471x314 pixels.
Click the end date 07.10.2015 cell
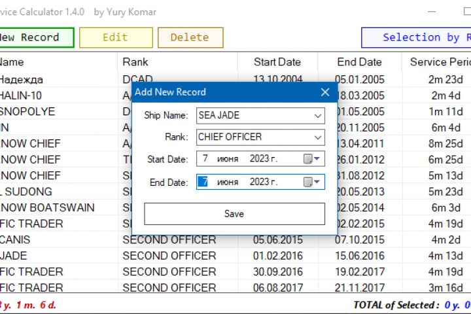(360, 240)
